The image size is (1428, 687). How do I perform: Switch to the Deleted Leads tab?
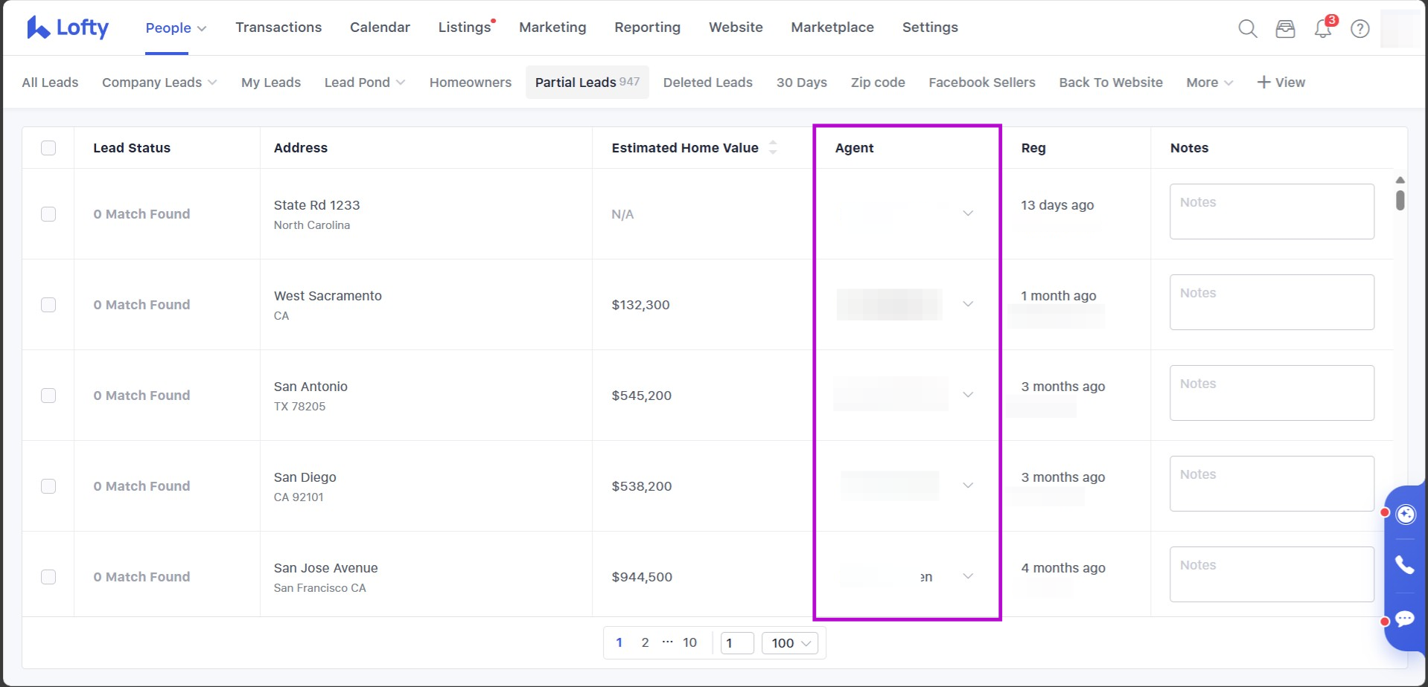click(707, 83)
